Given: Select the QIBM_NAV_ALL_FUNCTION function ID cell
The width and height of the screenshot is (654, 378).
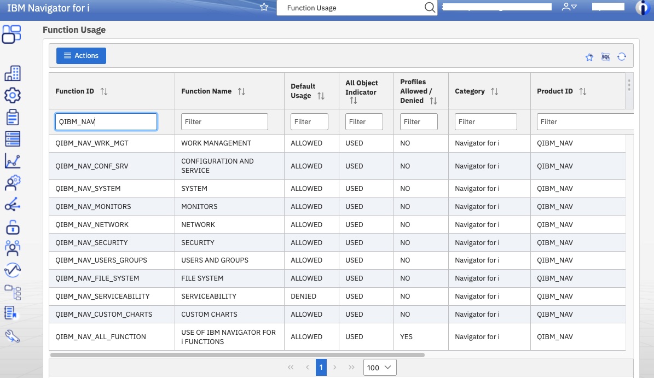Looking at the screenshot, I should pyautogui.click(x=112, y=337).
